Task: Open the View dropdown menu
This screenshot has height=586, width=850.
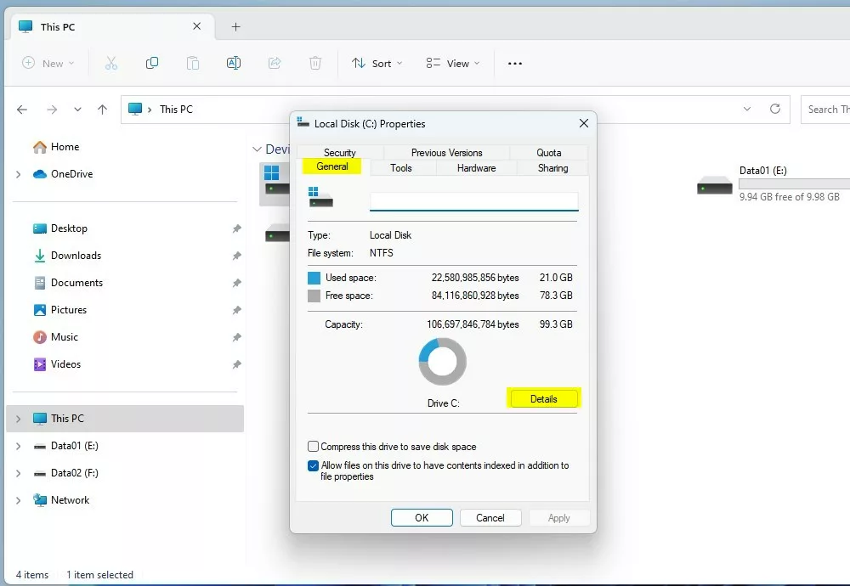Action: pos(453,64)
